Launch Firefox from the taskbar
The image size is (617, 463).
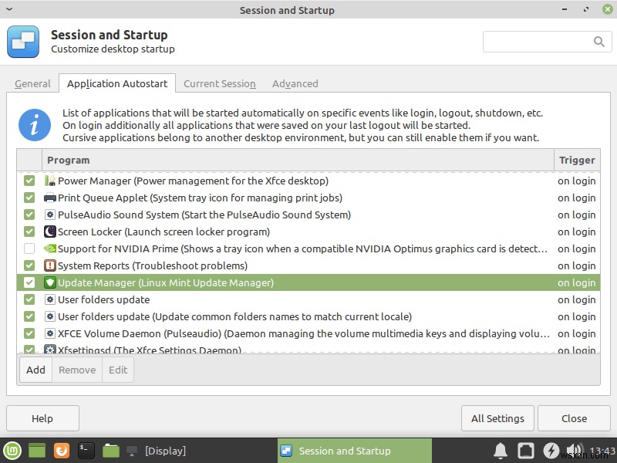tap(62, 450)
